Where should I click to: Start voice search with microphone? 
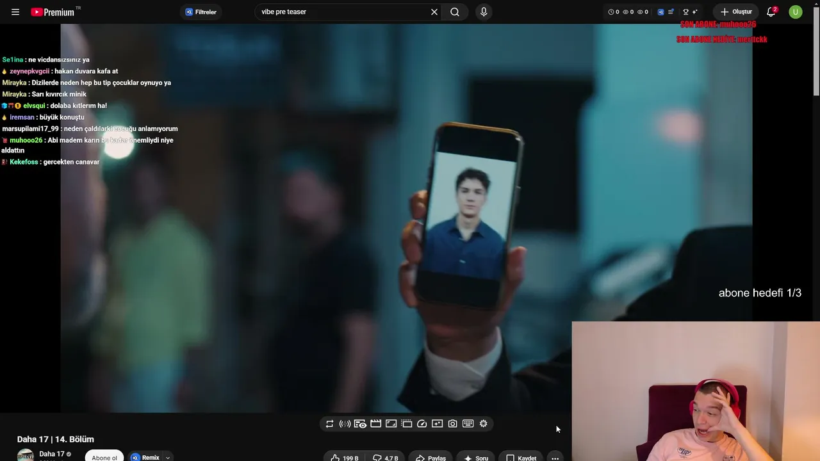click(484, 12)
